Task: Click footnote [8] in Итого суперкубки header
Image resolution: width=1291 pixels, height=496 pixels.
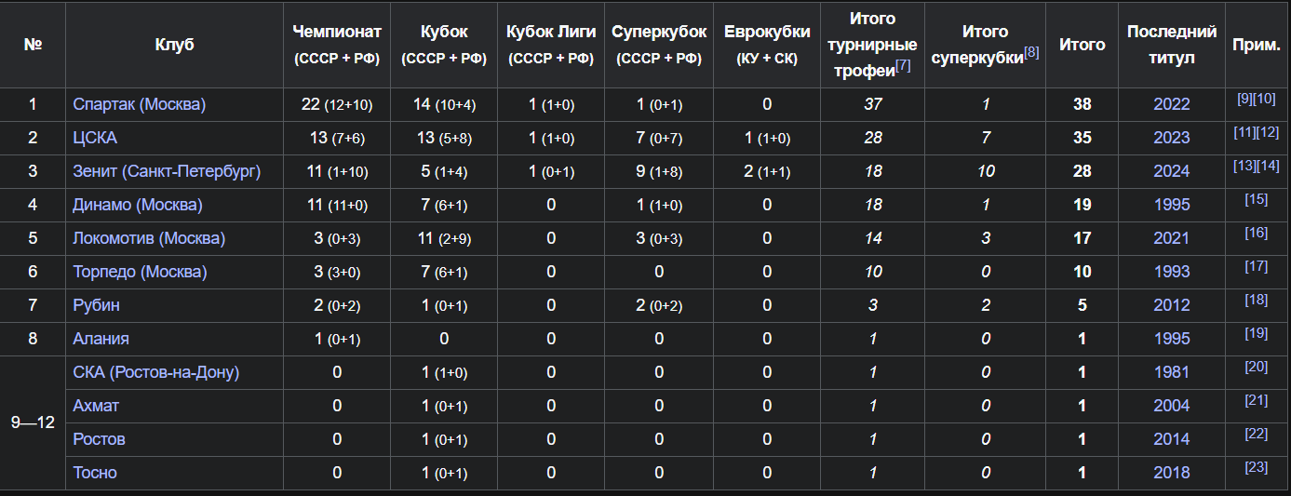Action: (1031, 52)
